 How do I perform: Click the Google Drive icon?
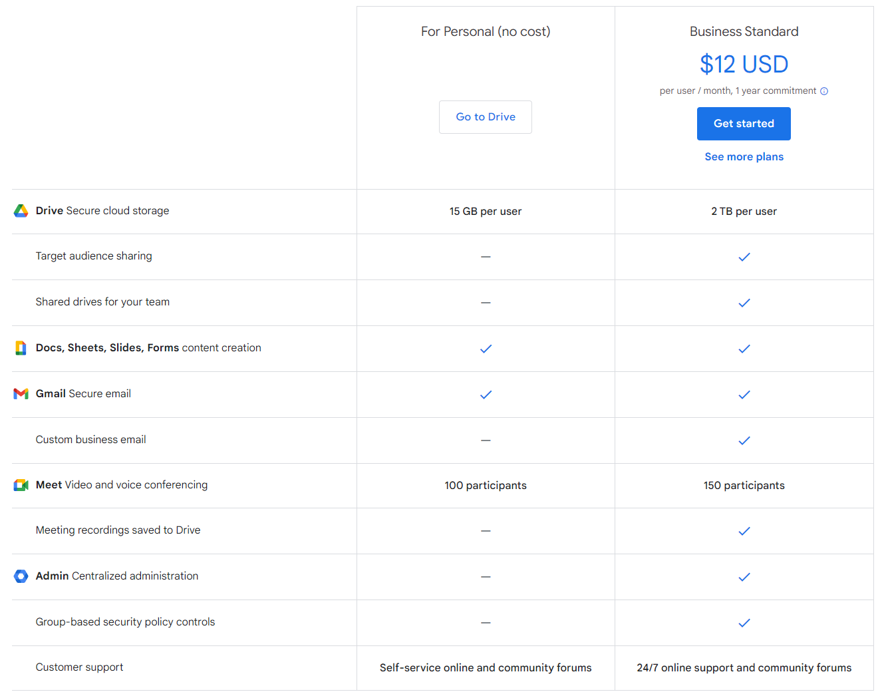21,211
